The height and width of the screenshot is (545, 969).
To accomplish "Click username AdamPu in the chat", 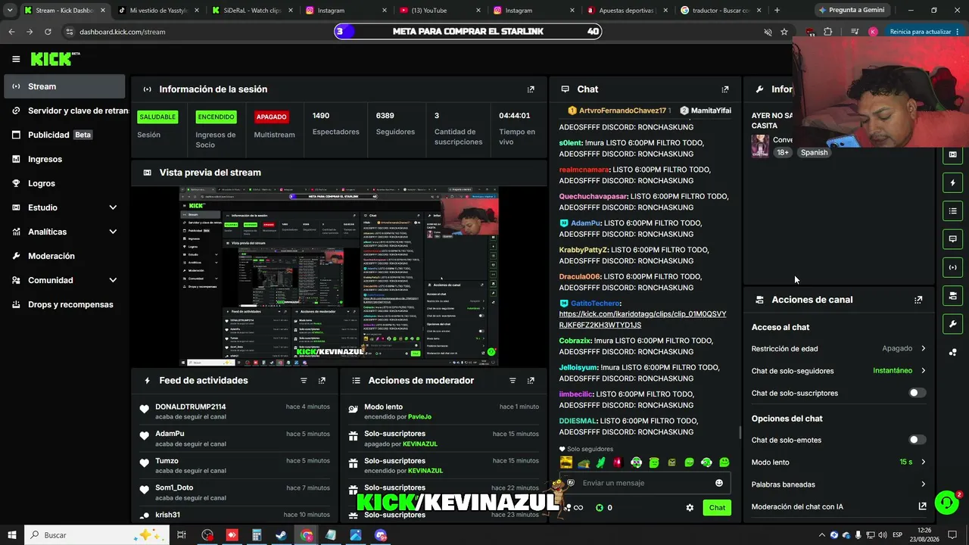I will (x=588, y=223).
